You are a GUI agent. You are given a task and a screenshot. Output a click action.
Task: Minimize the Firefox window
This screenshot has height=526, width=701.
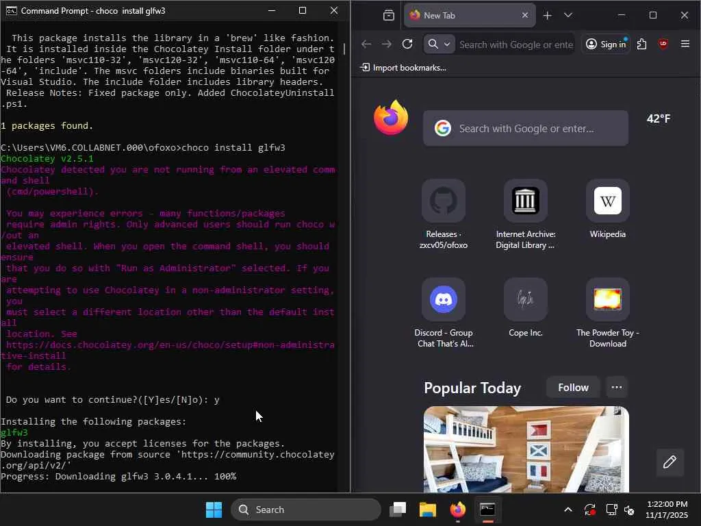(x=621, y=15)
